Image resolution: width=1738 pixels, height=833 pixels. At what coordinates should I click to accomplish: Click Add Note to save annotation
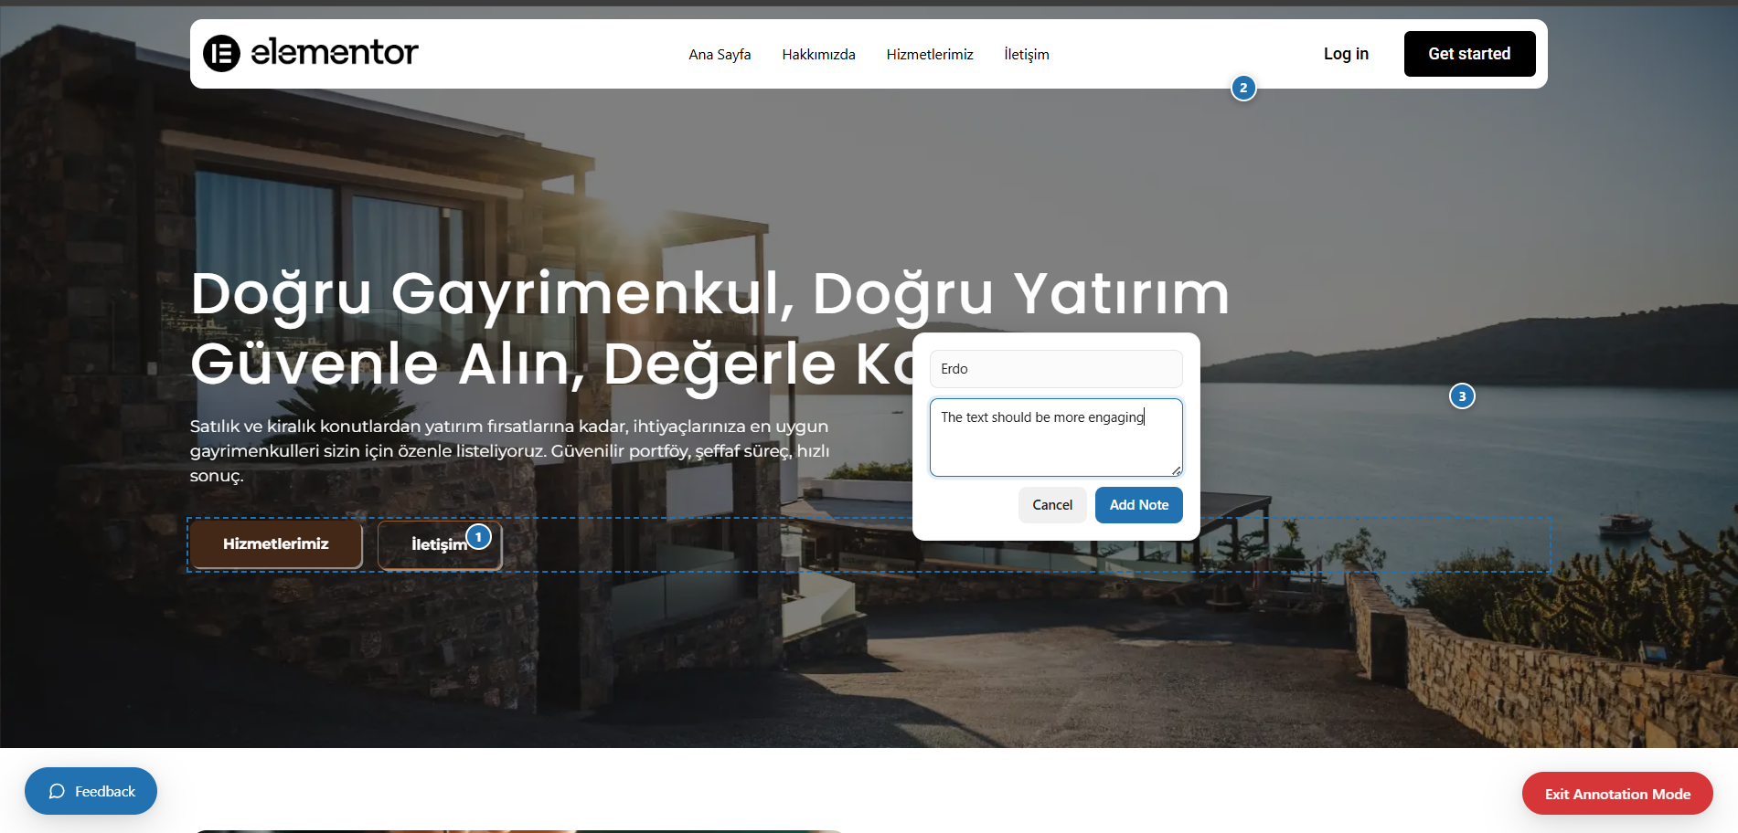1139,505
